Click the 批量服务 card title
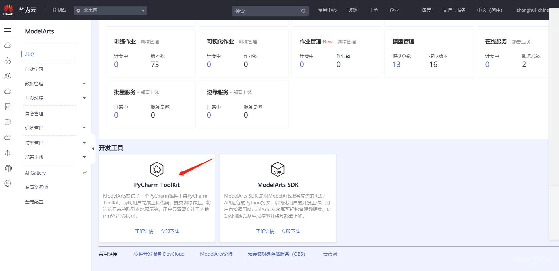The width and height of the screenshot is (559, 271). [x=125, y=92]
